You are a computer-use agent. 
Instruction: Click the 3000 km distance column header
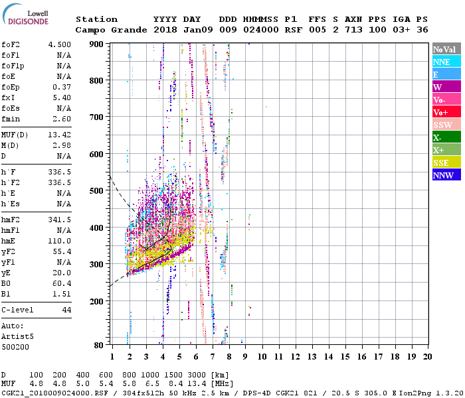pyautogui.click(x=197, y=375)
